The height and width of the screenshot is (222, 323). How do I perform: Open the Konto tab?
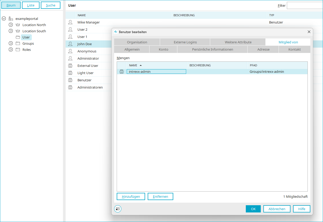(163, 49)
